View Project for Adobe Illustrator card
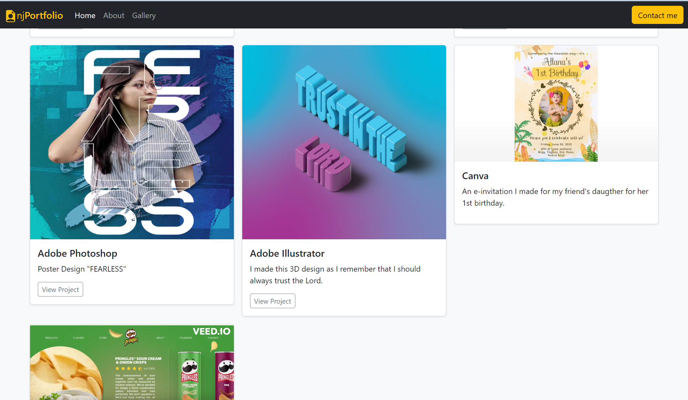This screenshot has width=688, height=400. coord(272,301)
